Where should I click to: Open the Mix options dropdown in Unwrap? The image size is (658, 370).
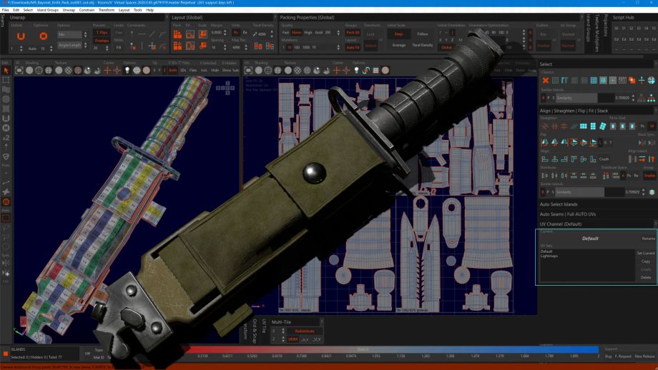click(x=69, y=34)
